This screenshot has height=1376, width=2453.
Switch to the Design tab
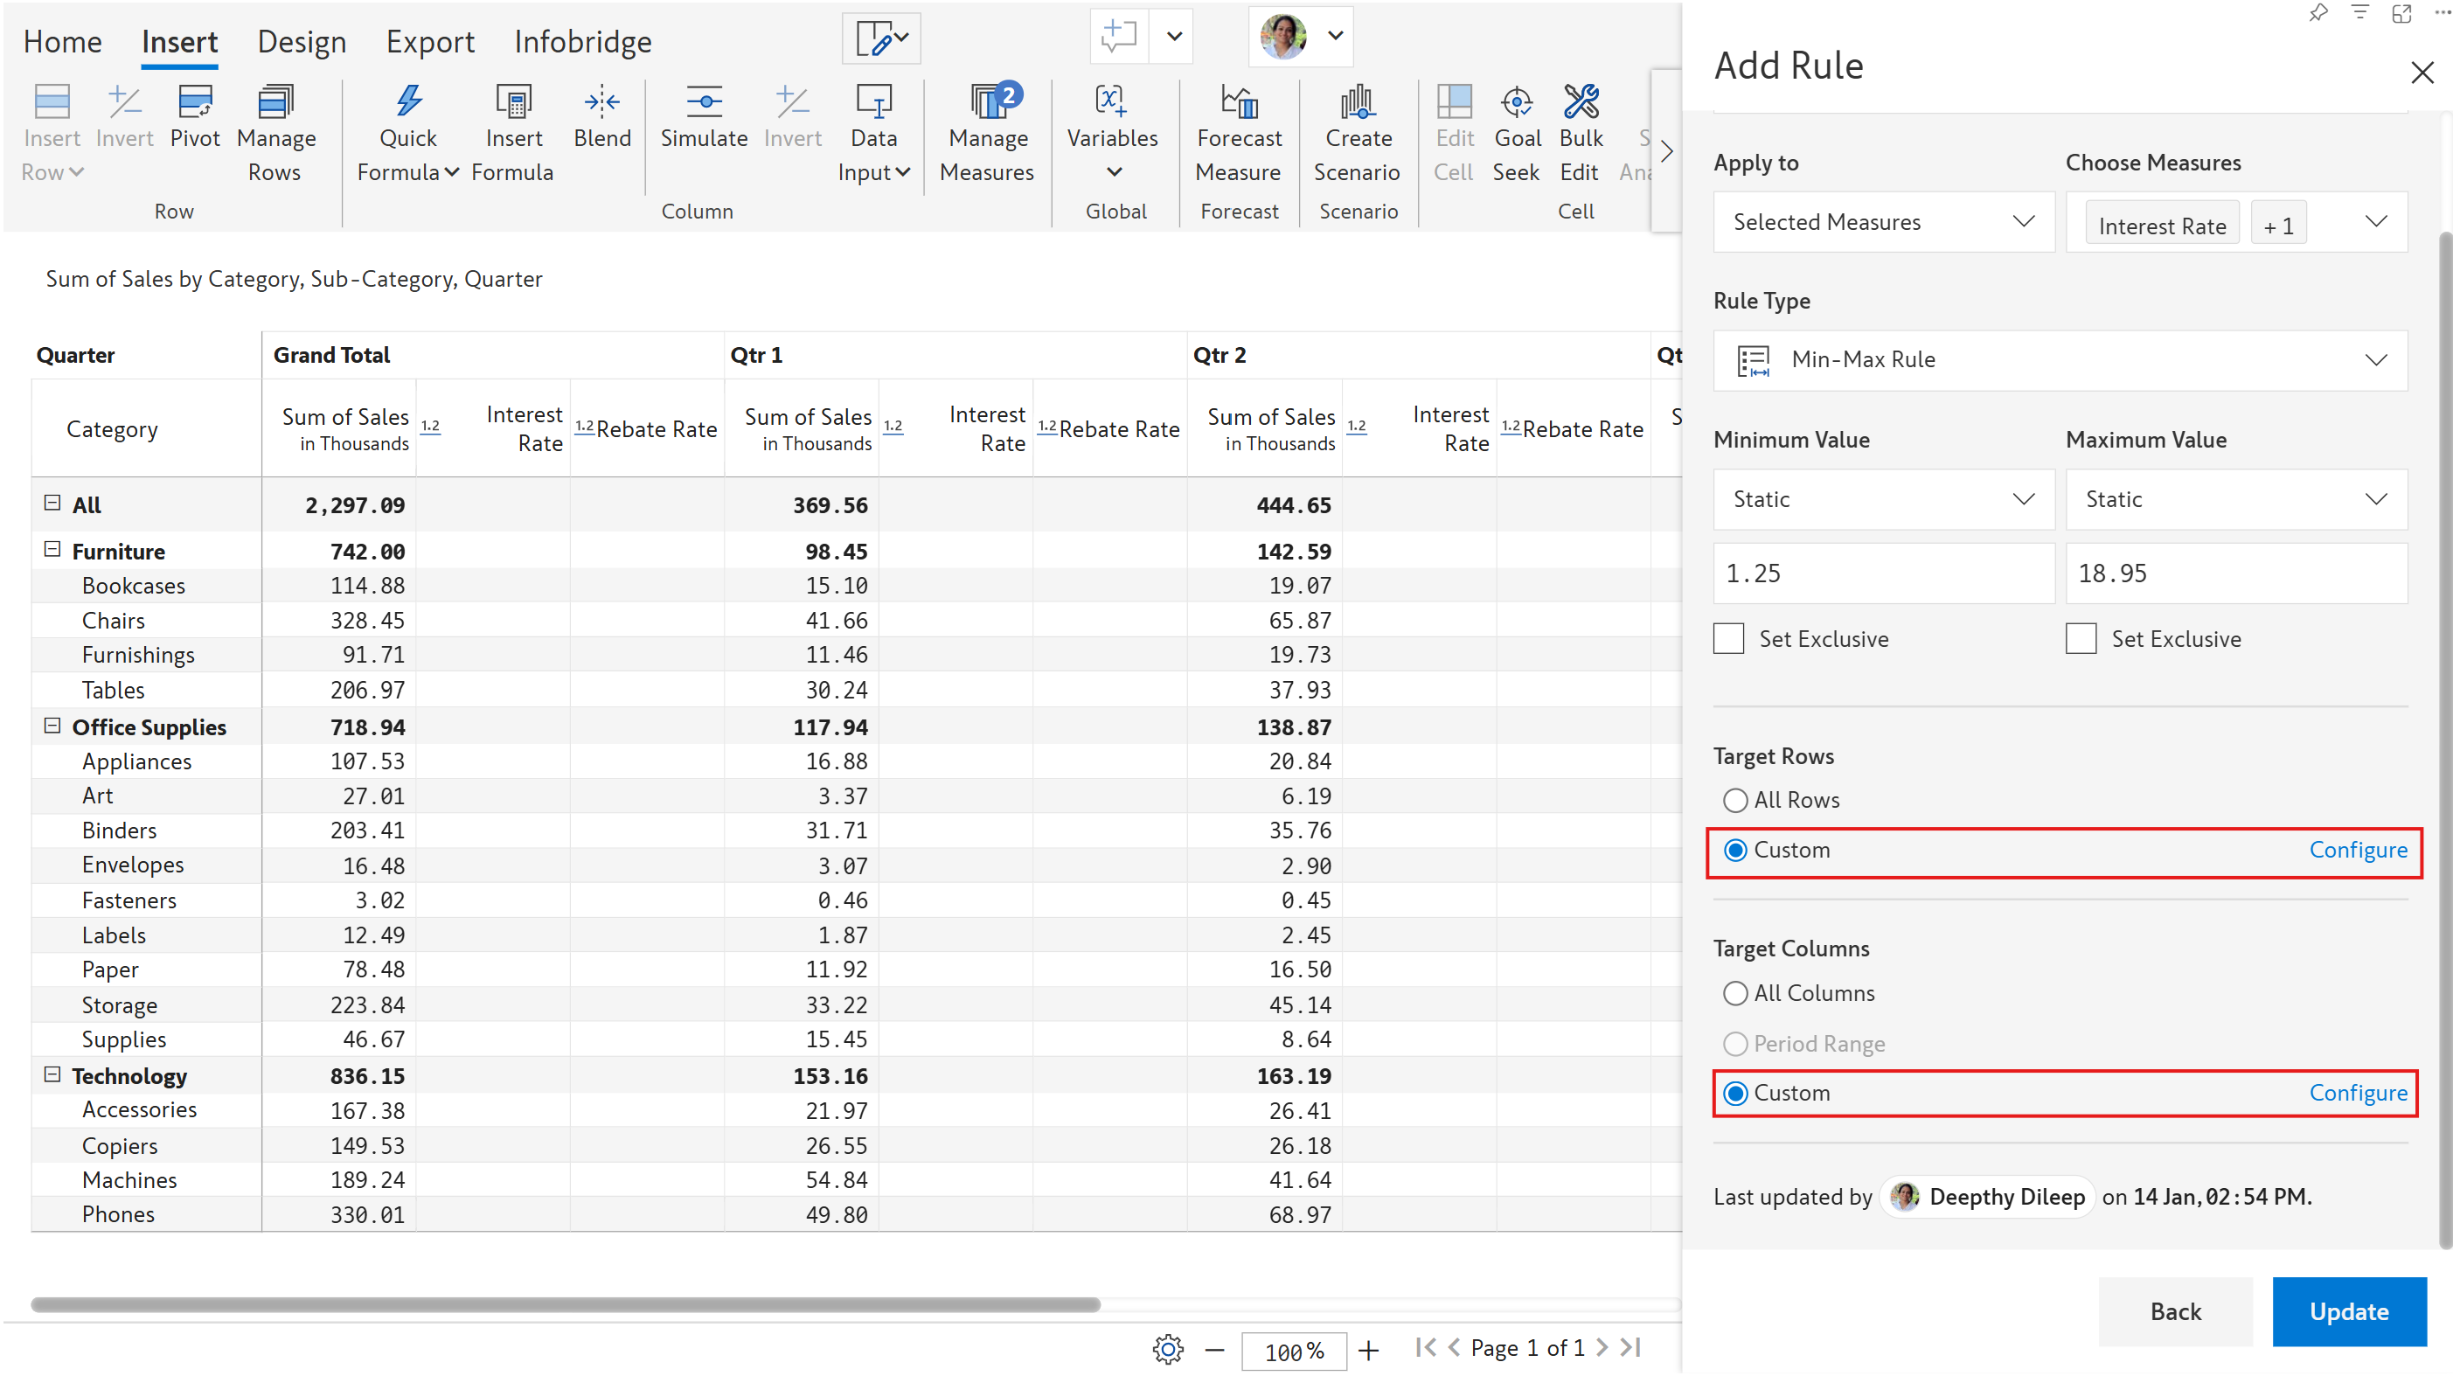pos(302,42)
